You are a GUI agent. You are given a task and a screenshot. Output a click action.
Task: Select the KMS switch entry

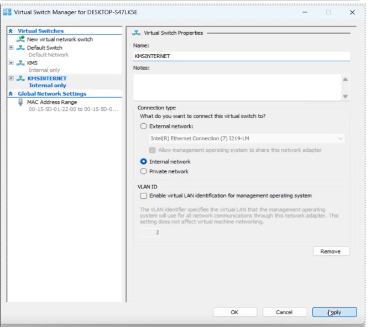click(32, 63)
